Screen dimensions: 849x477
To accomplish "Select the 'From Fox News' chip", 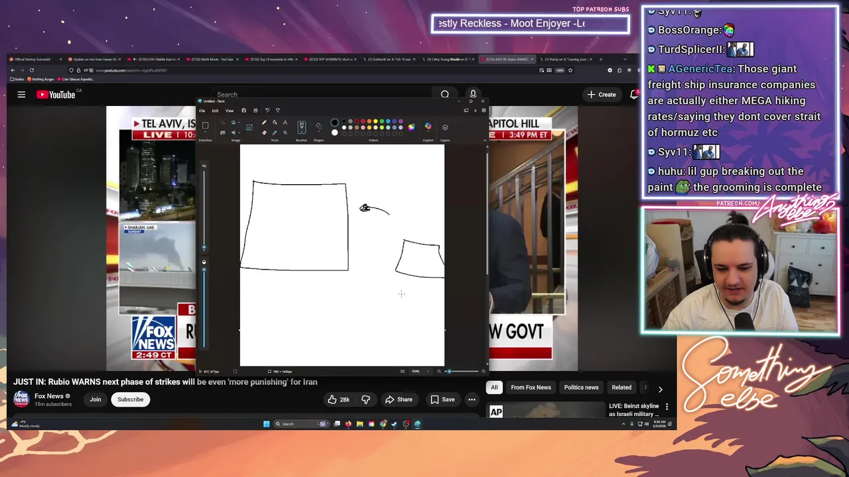I will [x=531, y=388].
